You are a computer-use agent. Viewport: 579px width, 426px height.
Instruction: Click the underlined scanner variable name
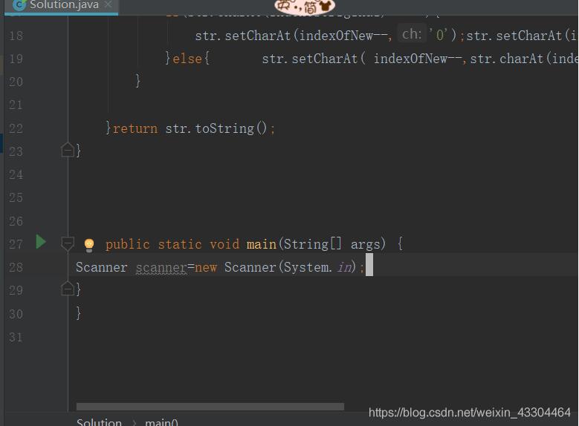point(161,267)
